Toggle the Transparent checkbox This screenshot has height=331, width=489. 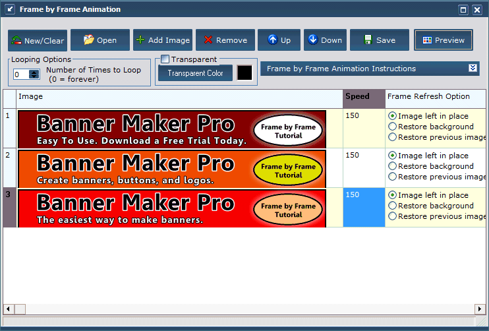(x=165, y=59)
